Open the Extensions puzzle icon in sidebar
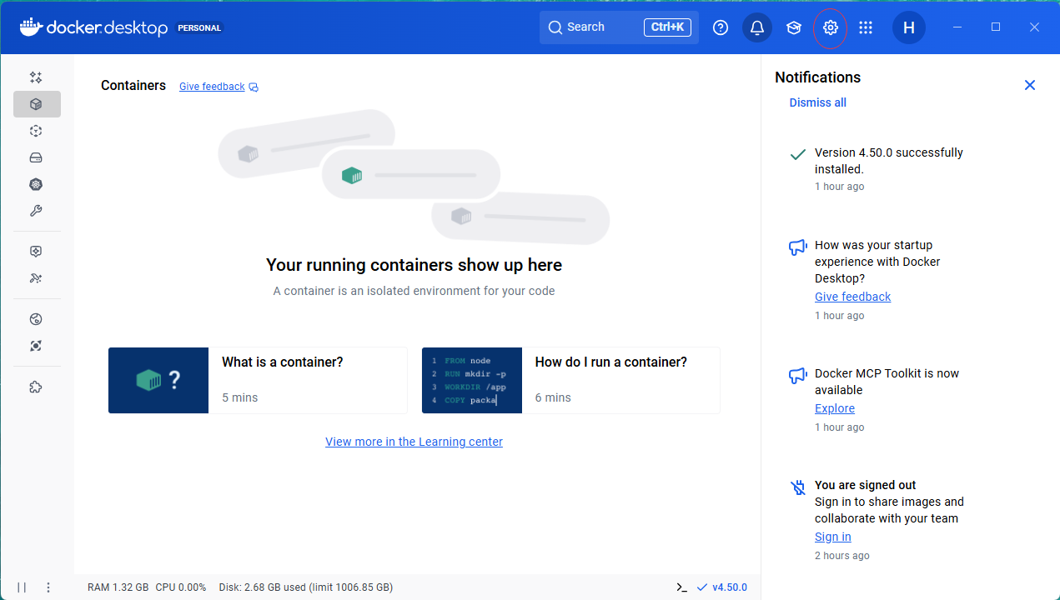 pos(36,387)
